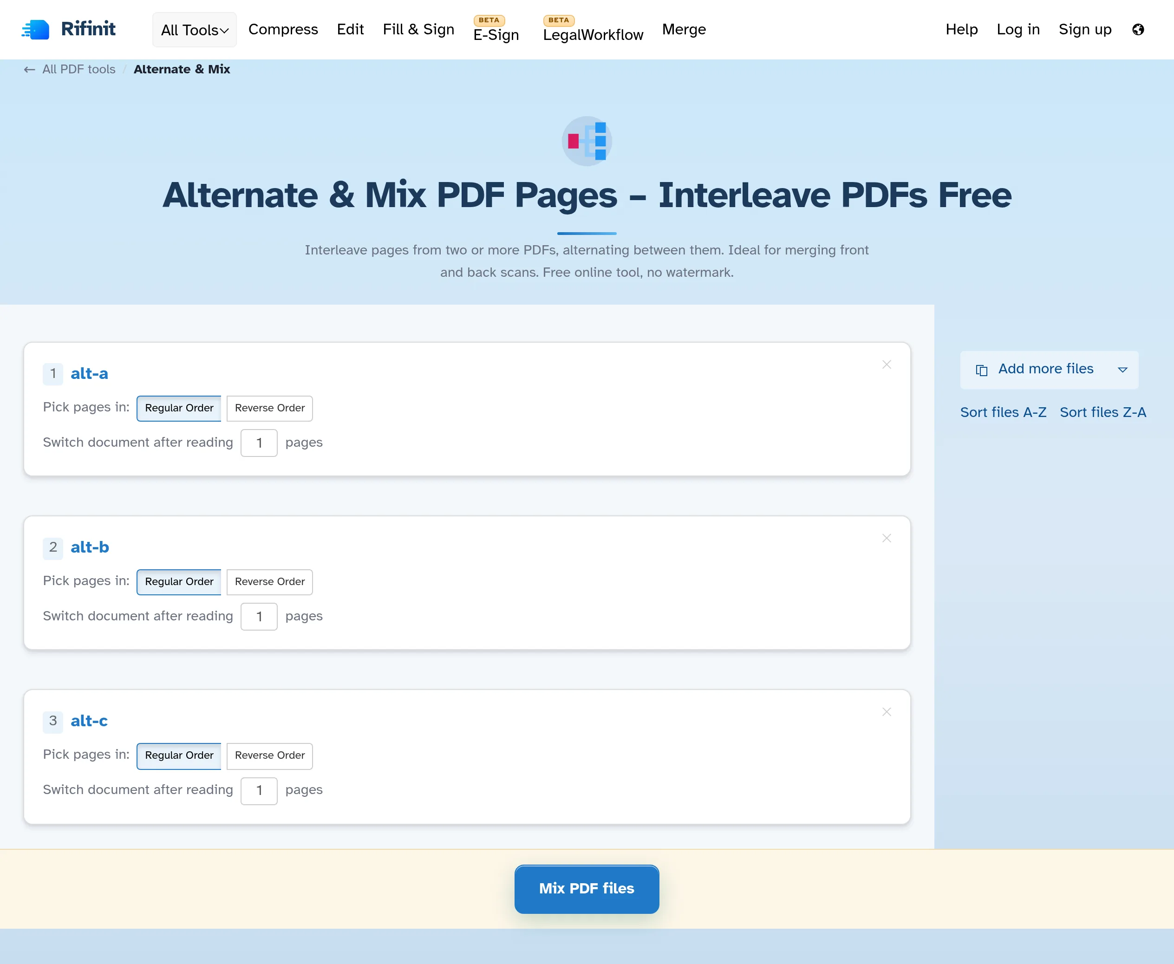The image size is (1174, 964).
Task: Click the Sign up link
Action: 1085,29
